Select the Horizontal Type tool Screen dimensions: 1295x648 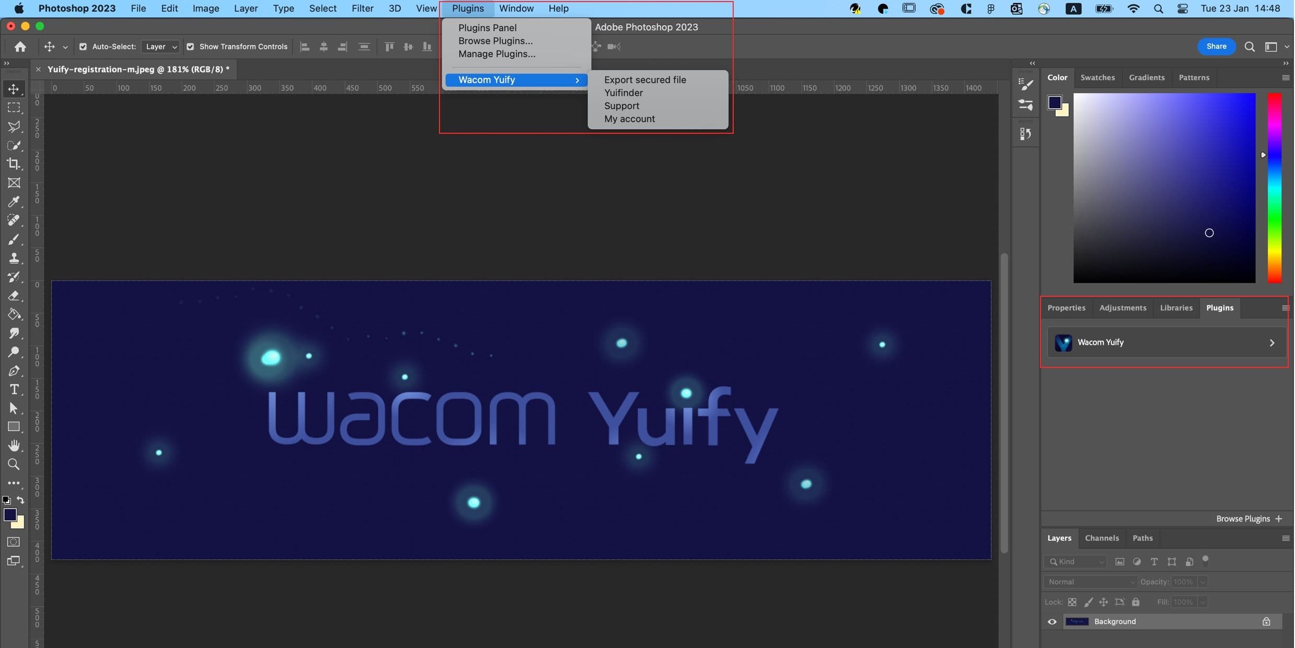point(14,390)
